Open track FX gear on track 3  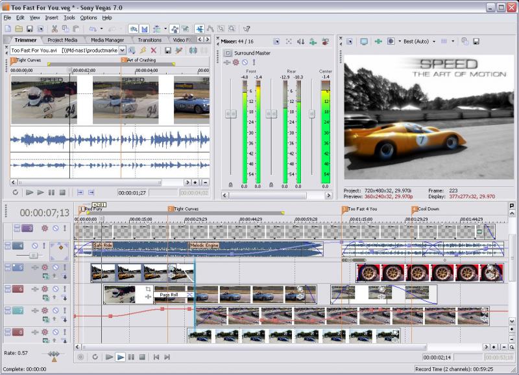click(45, 228)
